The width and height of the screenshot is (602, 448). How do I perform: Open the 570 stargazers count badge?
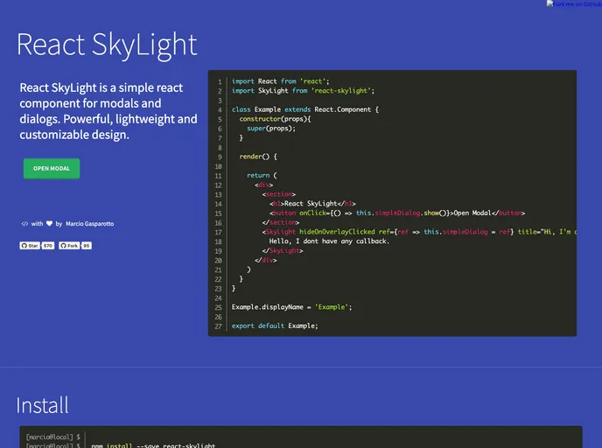(x=47, y=246)
